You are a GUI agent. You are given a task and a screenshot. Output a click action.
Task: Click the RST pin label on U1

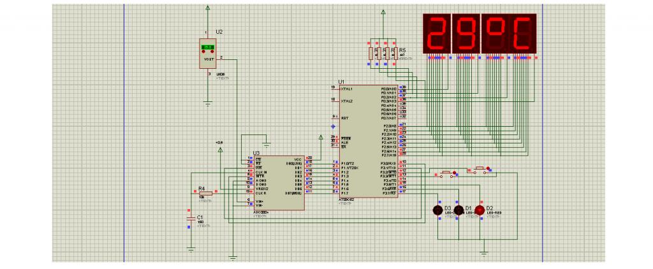tap(345, 119)
